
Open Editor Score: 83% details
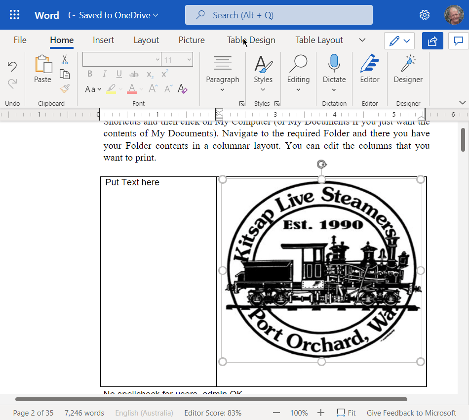coord(213,413)
